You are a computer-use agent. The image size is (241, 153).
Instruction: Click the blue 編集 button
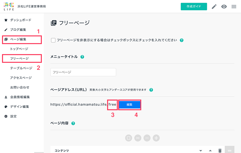(130, 105)
